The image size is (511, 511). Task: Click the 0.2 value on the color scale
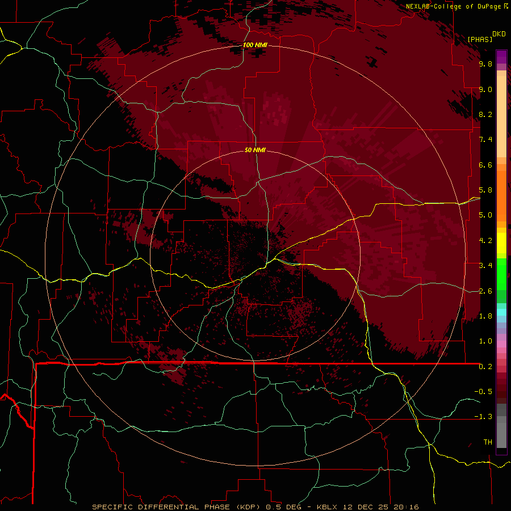(x=485, y=367)
